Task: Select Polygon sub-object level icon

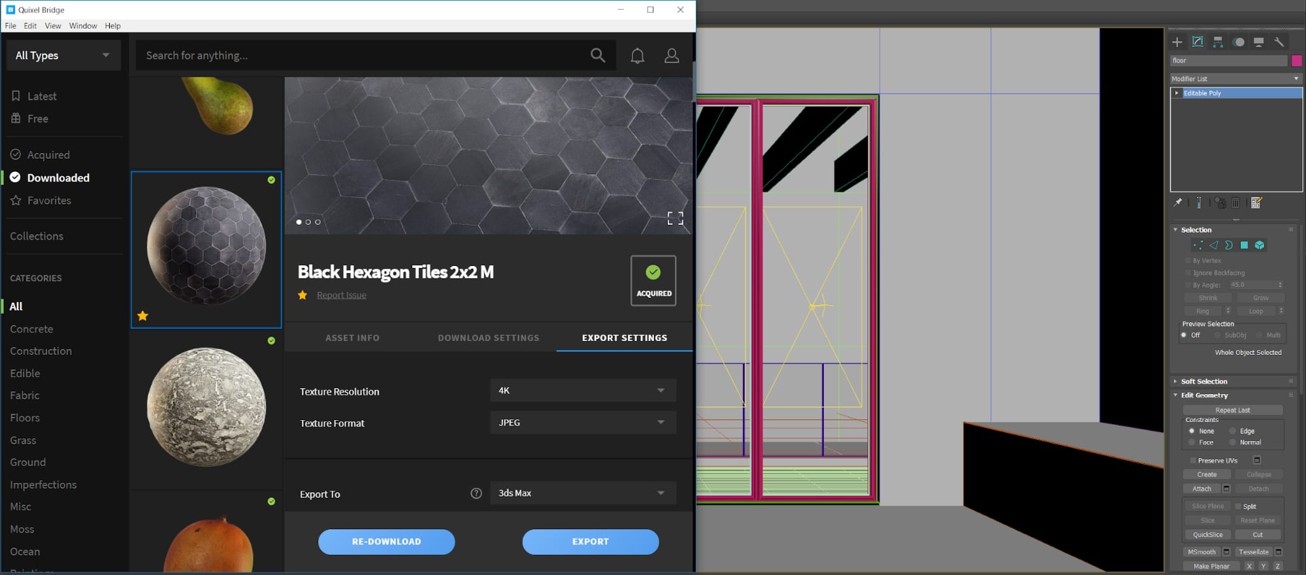Action: coord(1244,245)
